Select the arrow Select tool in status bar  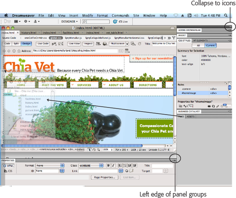click(90, 149)
